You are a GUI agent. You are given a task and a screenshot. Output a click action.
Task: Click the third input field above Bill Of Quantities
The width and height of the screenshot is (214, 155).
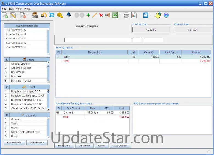pos(153,40)
